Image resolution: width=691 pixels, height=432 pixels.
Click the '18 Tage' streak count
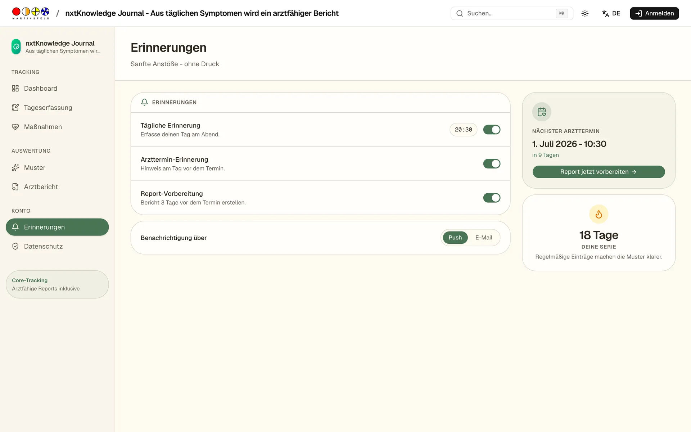coord(599,235)
